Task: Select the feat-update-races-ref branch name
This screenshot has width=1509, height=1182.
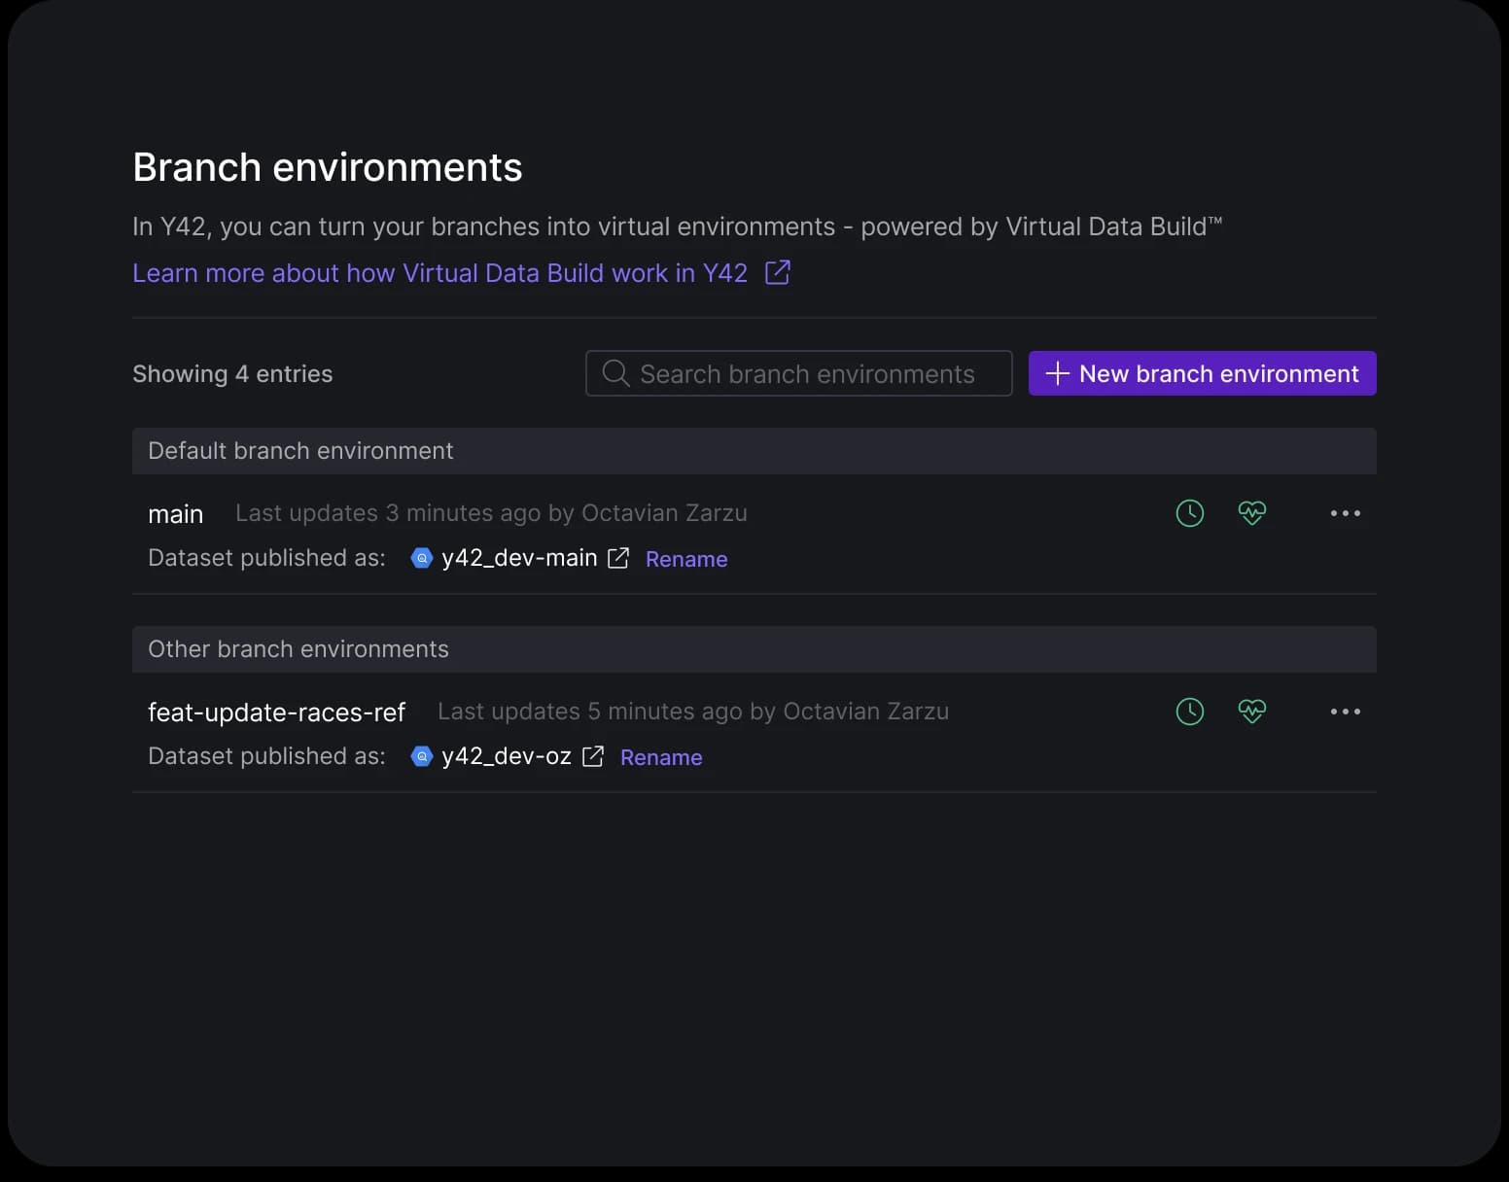Action: tap(277, 712)
